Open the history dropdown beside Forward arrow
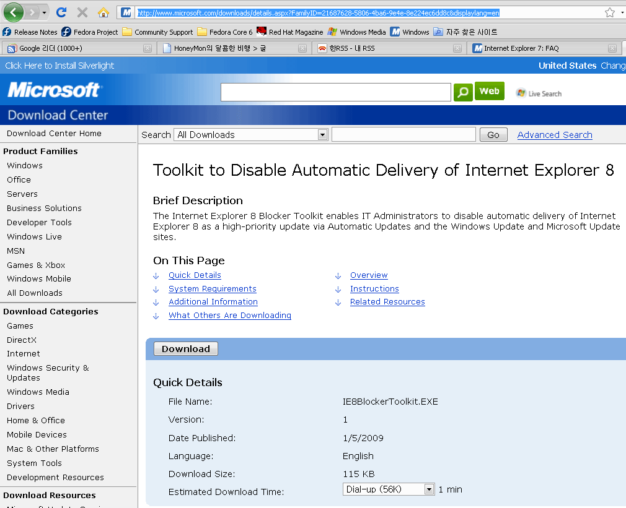 pos(44,13)
